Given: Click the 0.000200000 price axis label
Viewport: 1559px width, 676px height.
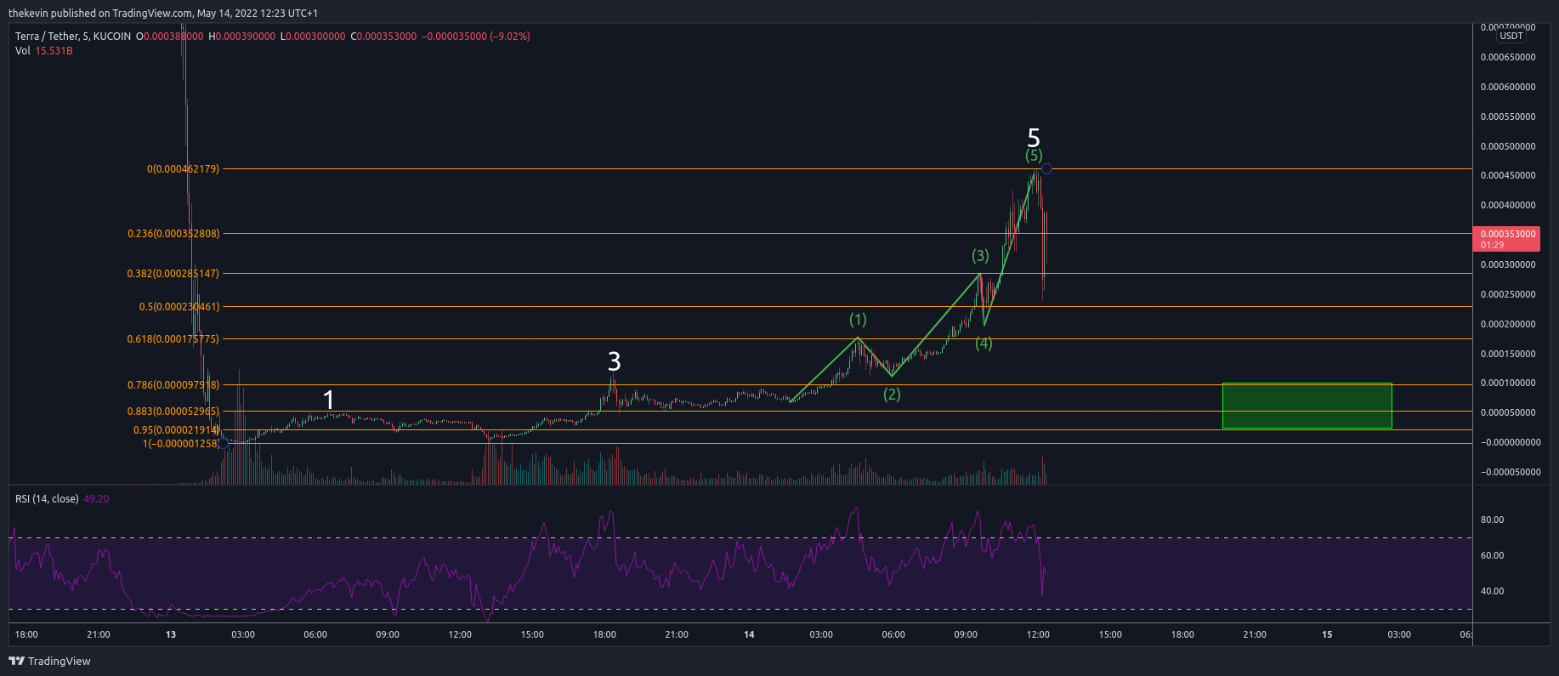Looking at the screenshot, I should [x=1508, y=325].
